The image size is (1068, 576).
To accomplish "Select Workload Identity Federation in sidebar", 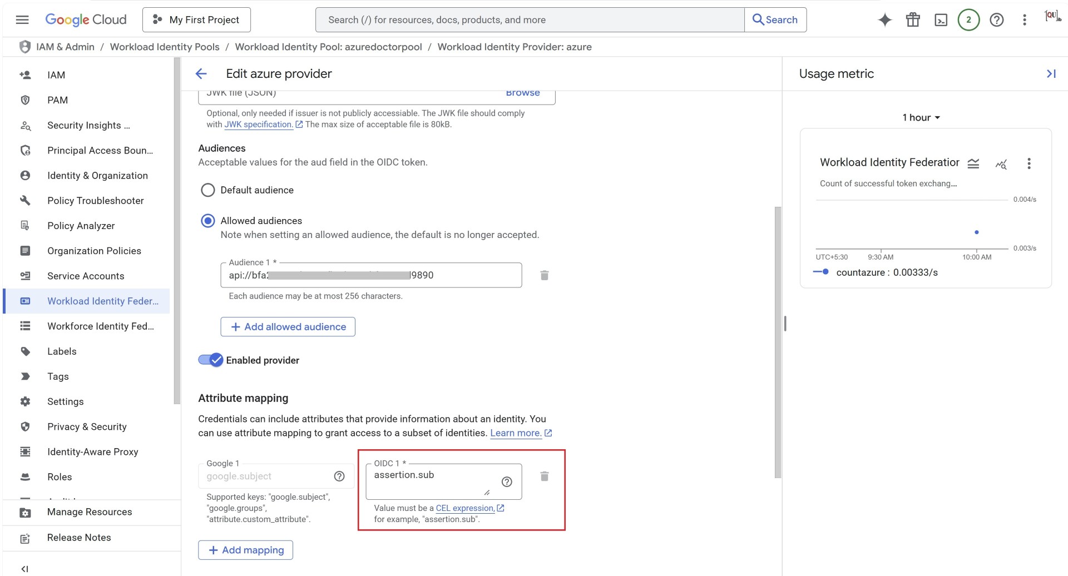I will 87,301.
